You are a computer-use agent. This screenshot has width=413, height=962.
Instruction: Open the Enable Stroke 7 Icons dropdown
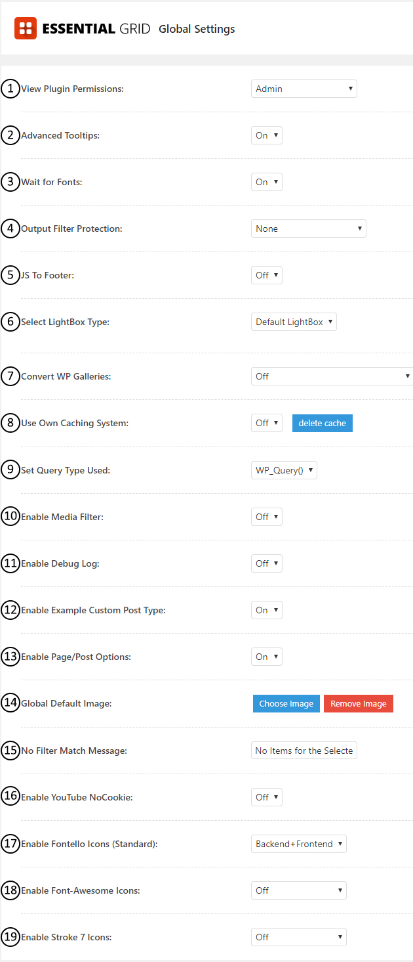pos(298,936)
